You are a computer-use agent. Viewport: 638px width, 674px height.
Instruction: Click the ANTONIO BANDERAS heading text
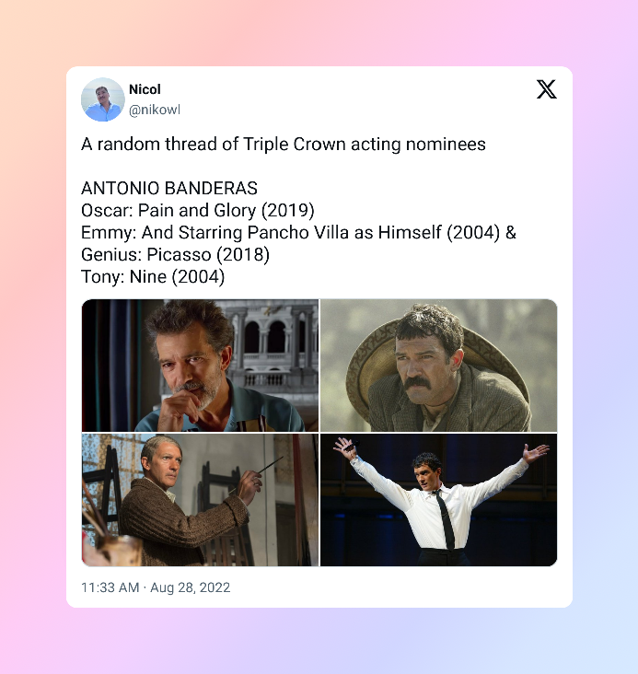[169, 188]
